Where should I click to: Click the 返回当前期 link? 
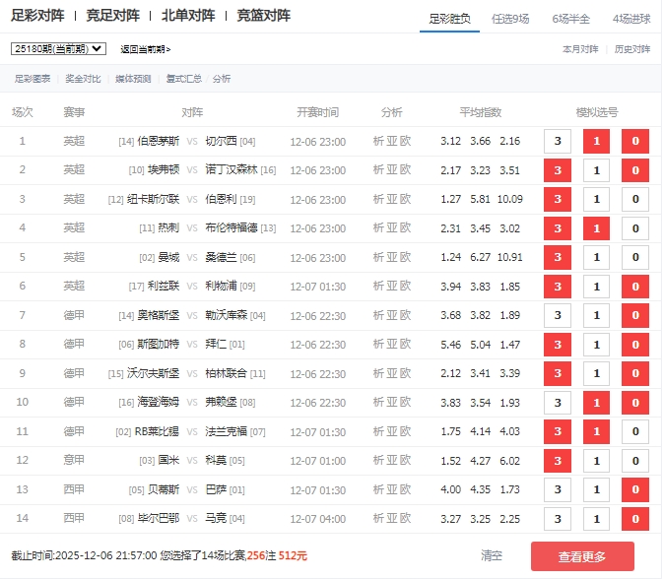[145, 49]
